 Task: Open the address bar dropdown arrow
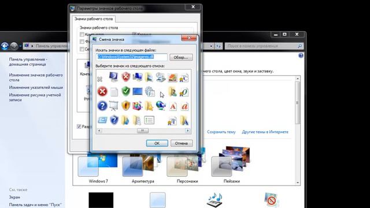pyautogui.click(x=211, y=46)
